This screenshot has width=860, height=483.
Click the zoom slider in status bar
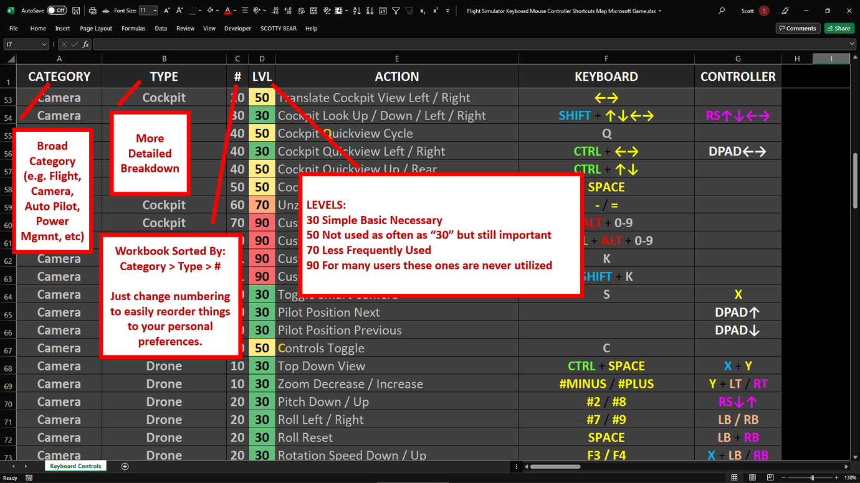point(813,477)
